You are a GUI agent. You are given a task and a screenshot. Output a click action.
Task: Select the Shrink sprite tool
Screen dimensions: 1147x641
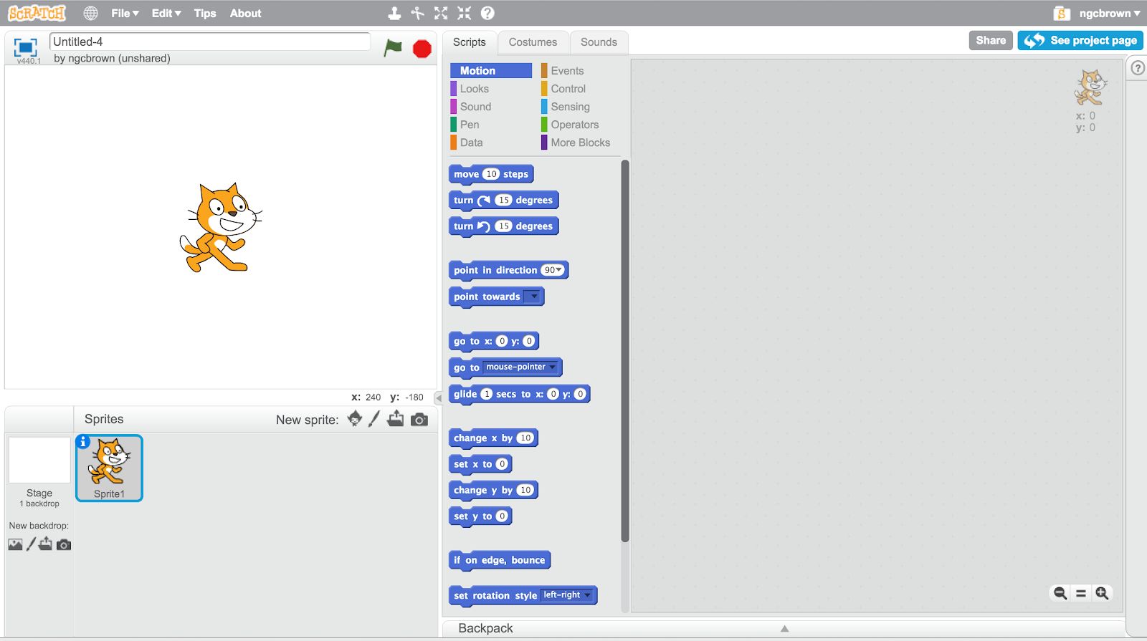465,13
